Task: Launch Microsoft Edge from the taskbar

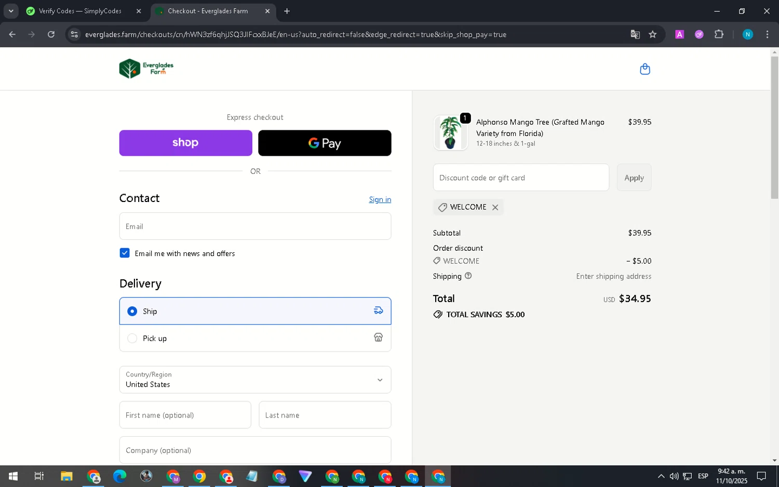Action: point(119,476)
